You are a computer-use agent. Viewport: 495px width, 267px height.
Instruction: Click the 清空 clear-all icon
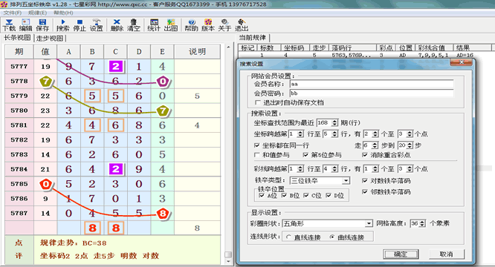[x=134, y=25]
